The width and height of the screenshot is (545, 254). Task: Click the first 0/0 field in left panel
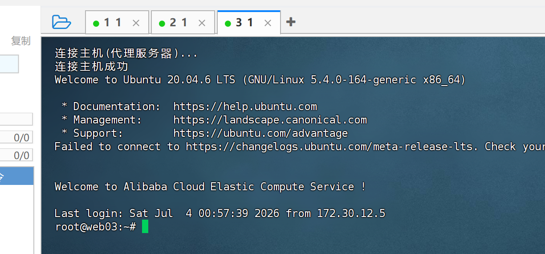pyautogui.click(x=16, y=137)
